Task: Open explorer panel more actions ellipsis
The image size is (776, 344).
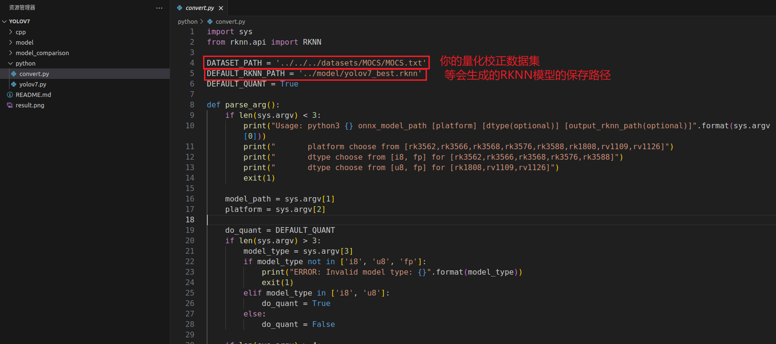Action: (x=159, y=8)
